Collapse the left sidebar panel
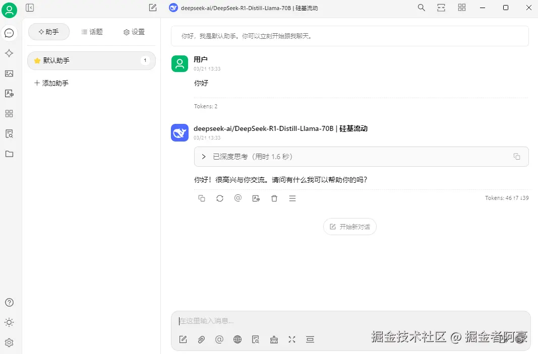 tap(30, 8)
